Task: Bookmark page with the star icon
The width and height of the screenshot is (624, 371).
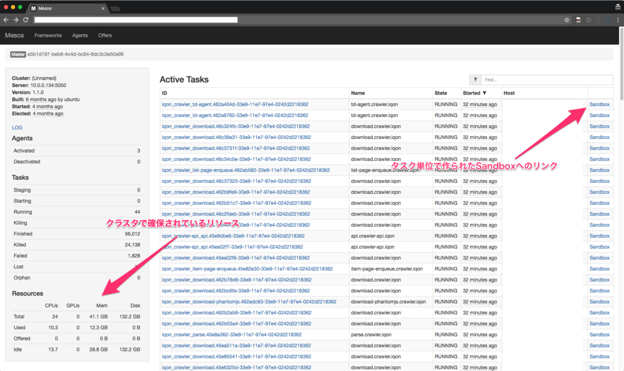Action: [x=567, y=20]
